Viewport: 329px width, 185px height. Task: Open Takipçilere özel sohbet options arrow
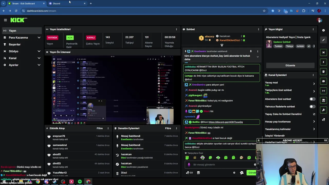coord(314,91)
